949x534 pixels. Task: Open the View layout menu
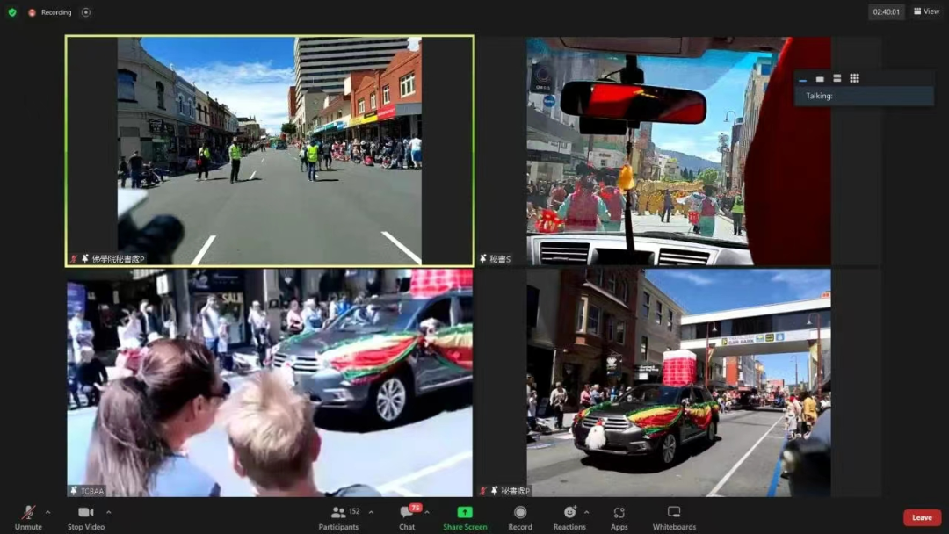click(x=926, y=11)
